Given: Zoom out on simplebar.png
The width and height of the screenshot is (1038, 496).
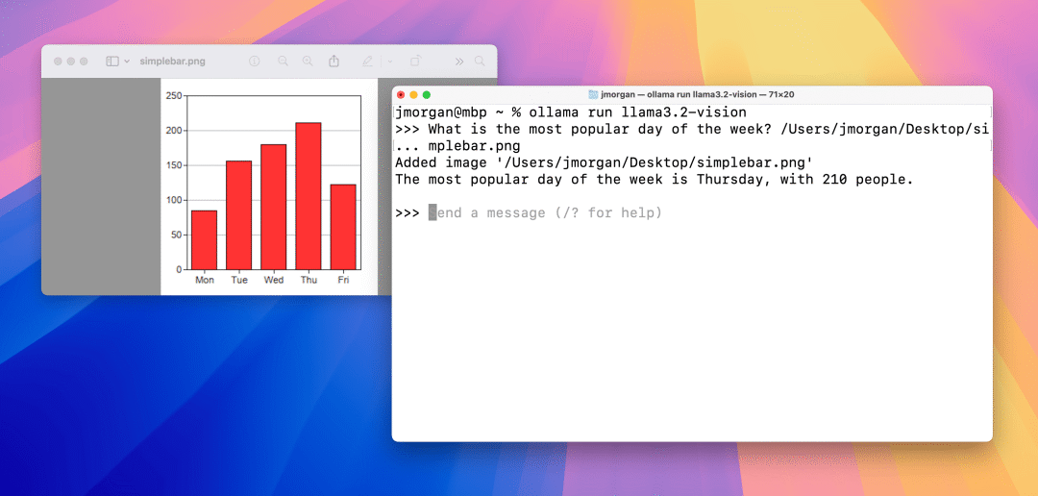Looking at the screenshot, I should (284, 61).
